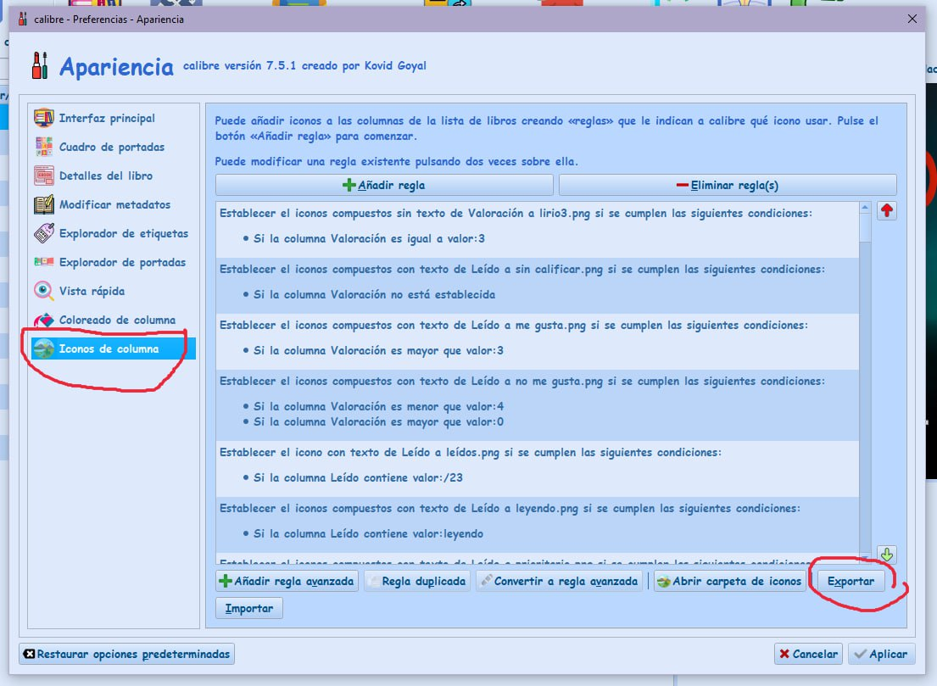This screenshot has width=937, height=686.
Task: Click the calibre icon in title bar
Action: pos(23,20)
